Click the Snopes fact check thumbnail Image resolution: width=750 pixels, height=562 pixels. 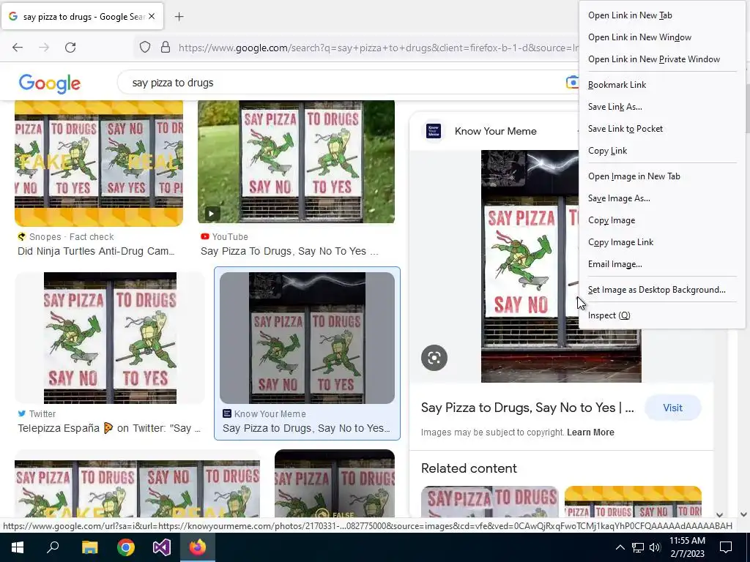pos(99,163)
